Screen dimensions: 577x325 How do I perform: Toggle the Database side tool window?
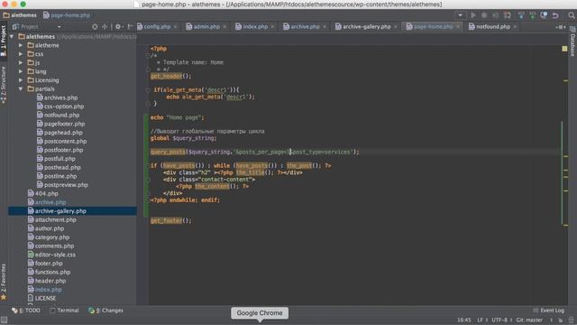point(573,42)
